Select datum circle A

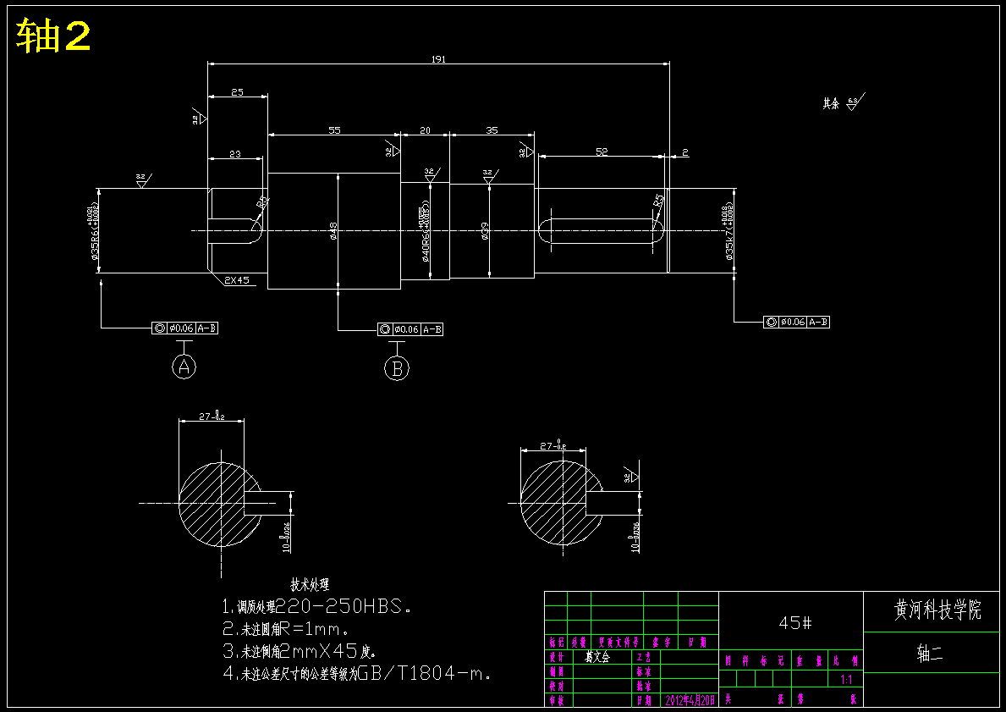coord(184,367)
